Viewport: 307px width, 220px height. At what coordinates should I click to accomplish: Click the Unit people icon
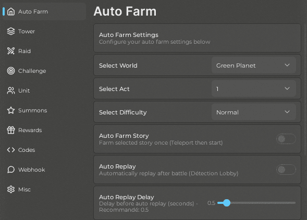[11, 90]
